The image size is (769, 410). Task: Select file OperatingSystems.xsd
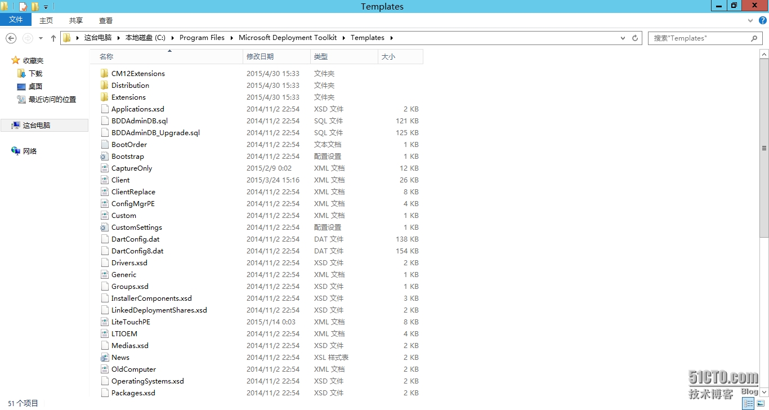147,381
